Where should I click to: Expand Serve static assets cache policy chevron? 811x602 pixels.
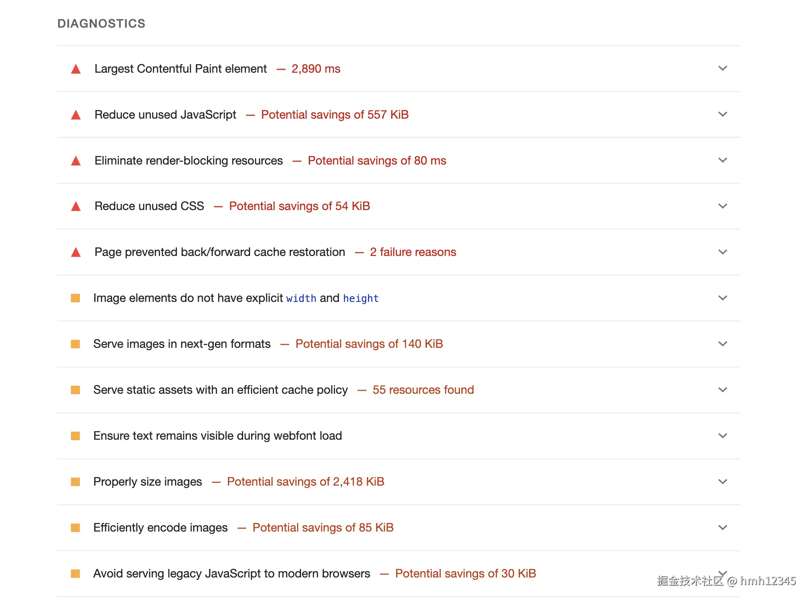click(723, 390)
